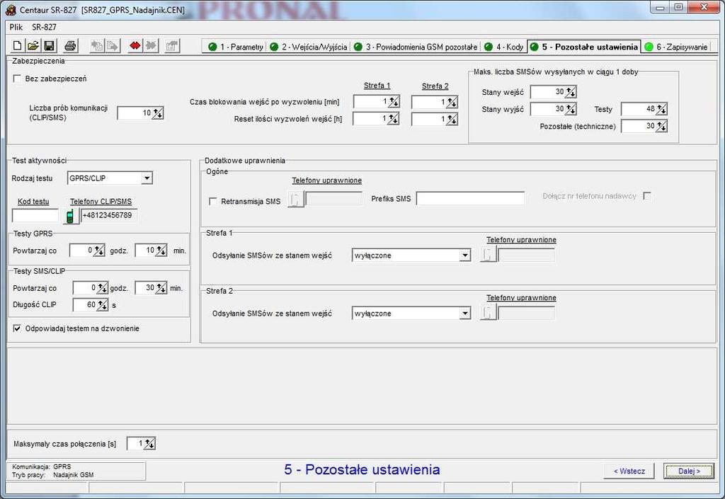The image size is (725, 499).
Task: Select the 4 - Kody tab
Action: [503, 47]
